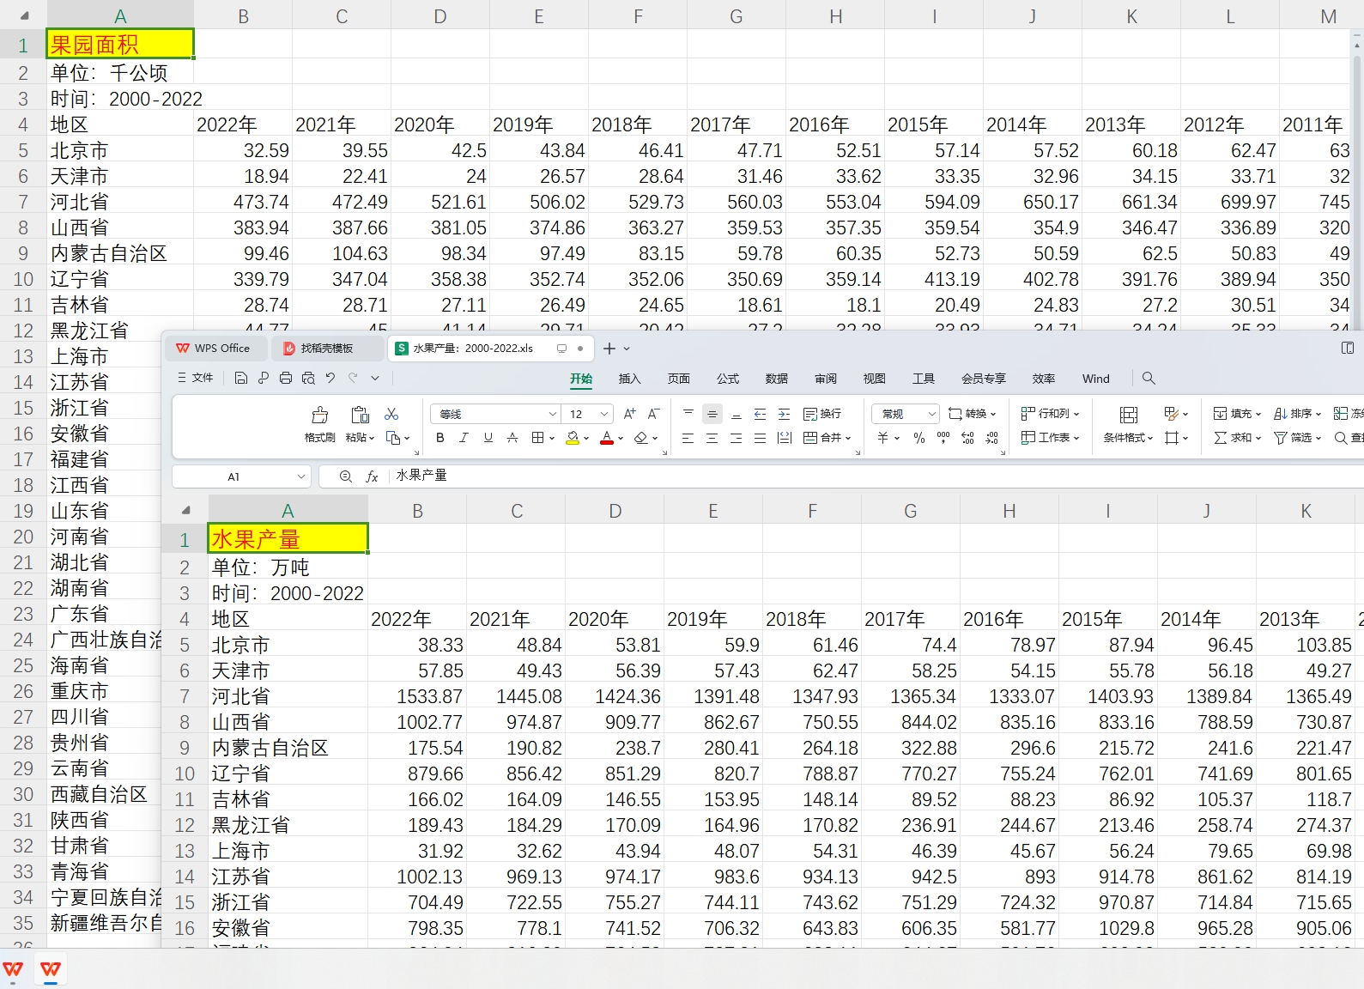Click the decrease decimal places icon
Image resolution: width=1364 pixels, height=989 pixels.
991,438
